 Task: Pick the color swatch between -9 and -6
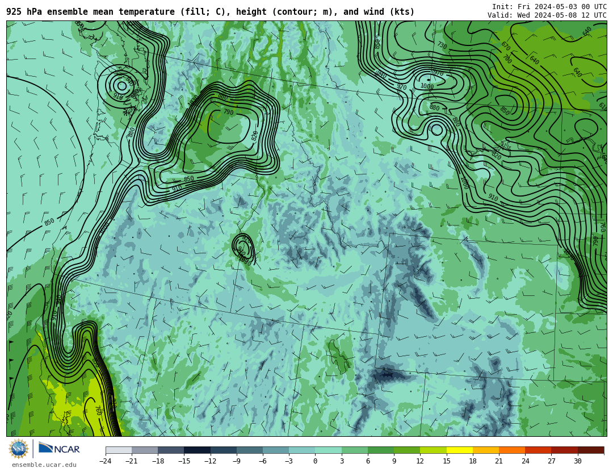pos(250,450)
